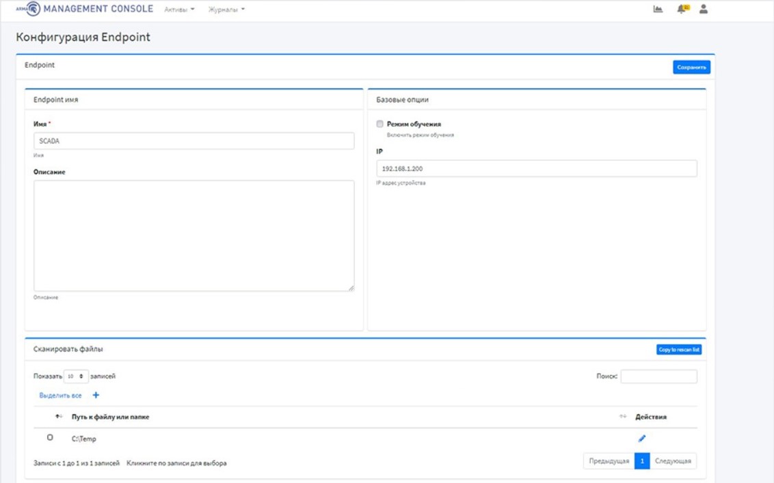774x483 pixels.
Task: Click the ARMA Management Console logo
Action: tap(85, 10)
